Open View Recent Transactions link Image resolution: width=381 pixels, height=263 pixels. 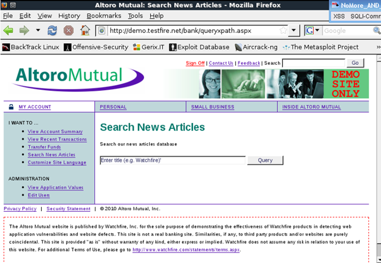tap(57, 139)
